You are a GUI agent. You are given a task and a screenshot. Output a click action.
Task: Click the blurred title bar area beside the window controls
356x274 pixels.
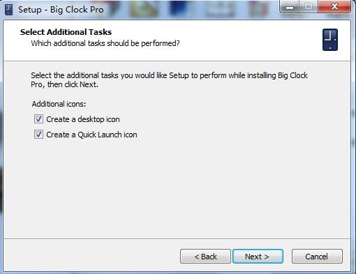click(191, 9)
